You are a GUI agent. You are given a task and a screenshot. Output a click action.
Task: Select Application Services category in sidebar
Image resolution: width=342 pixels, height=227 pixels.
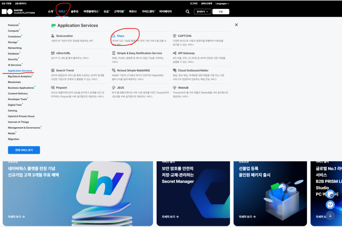click(x=20, y=71)
